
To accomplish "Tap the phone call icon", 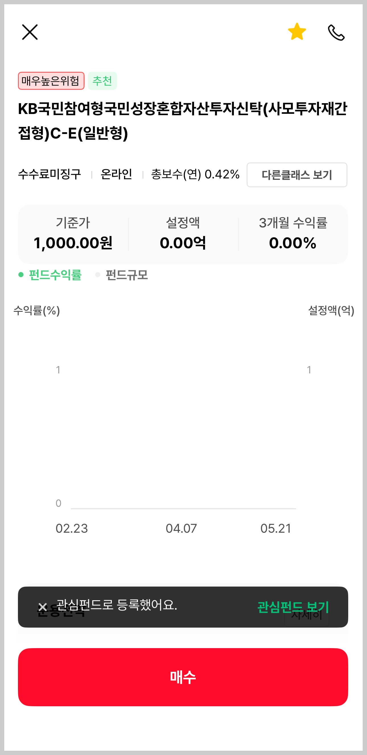I will pyautogui.click(x=336, y=32).
